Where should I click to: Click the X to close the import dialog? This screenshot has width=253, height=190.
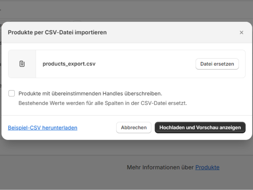click(x=242, y=32)
